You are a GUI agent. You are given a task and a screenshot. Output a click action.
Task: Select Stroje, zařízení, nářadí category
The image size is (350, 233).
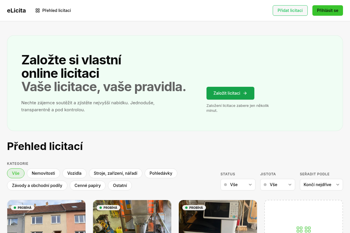click(x=116, y=173)
